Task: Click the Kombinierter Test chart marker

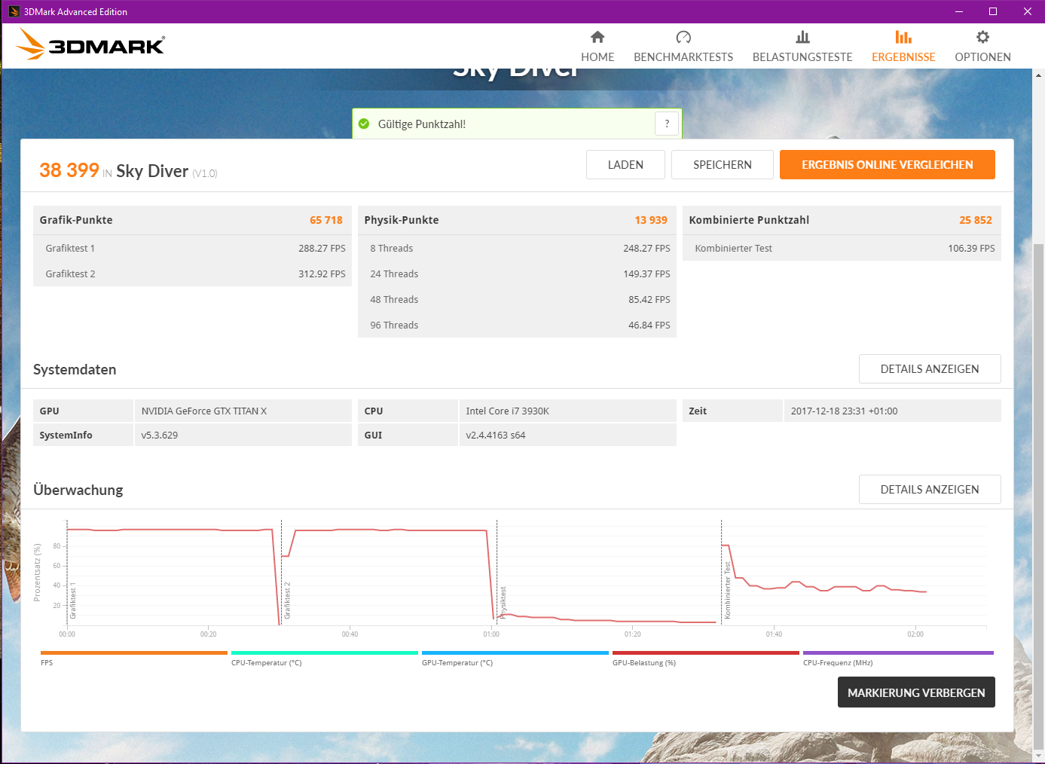Action: click(727, 590)
